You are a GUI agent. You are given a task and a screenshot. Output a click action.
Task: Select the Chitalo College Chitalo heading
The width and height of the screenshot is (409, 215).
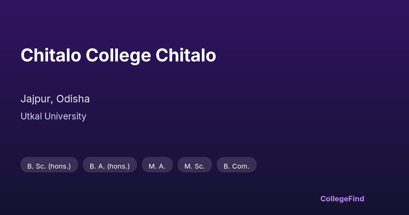pos(118,55)
